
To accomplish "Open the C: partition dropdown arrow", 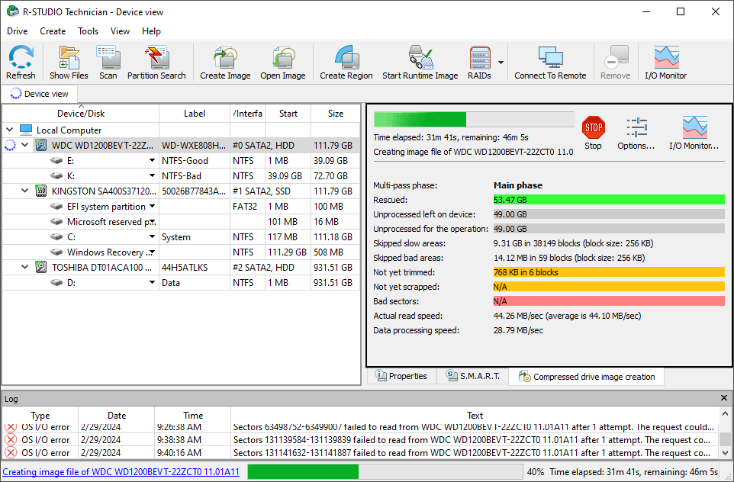I will tap(152, 236).
